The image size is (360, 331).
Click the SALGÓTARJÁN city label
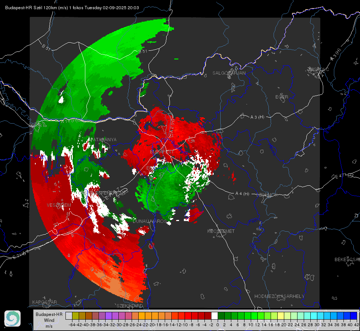pos(229,73)
